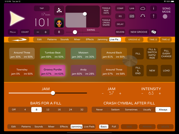Click the TIME /2 button

coord(153,39)
